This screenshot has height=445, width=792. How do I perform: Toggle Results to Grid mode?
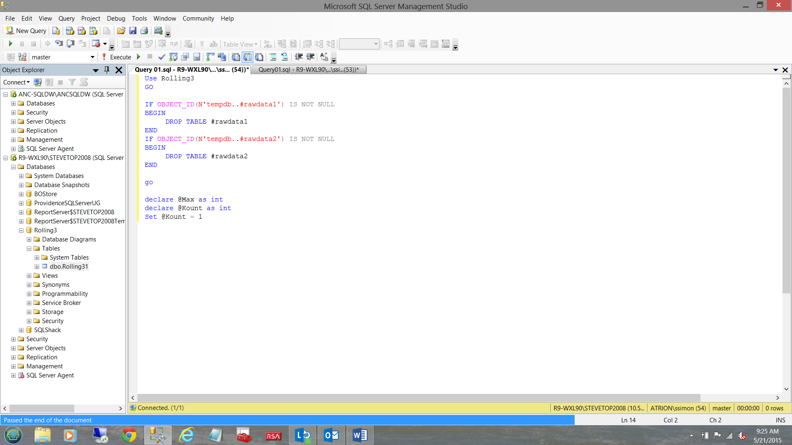coord(247,57)
